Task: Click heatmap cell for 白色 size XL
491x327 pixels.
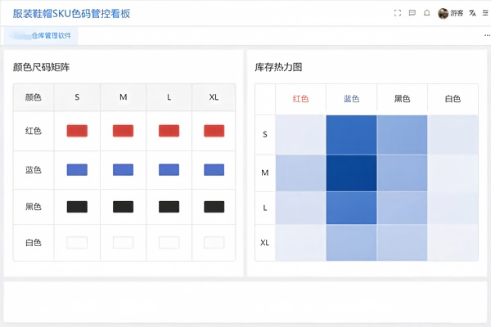Action: (x=453, y=243)
